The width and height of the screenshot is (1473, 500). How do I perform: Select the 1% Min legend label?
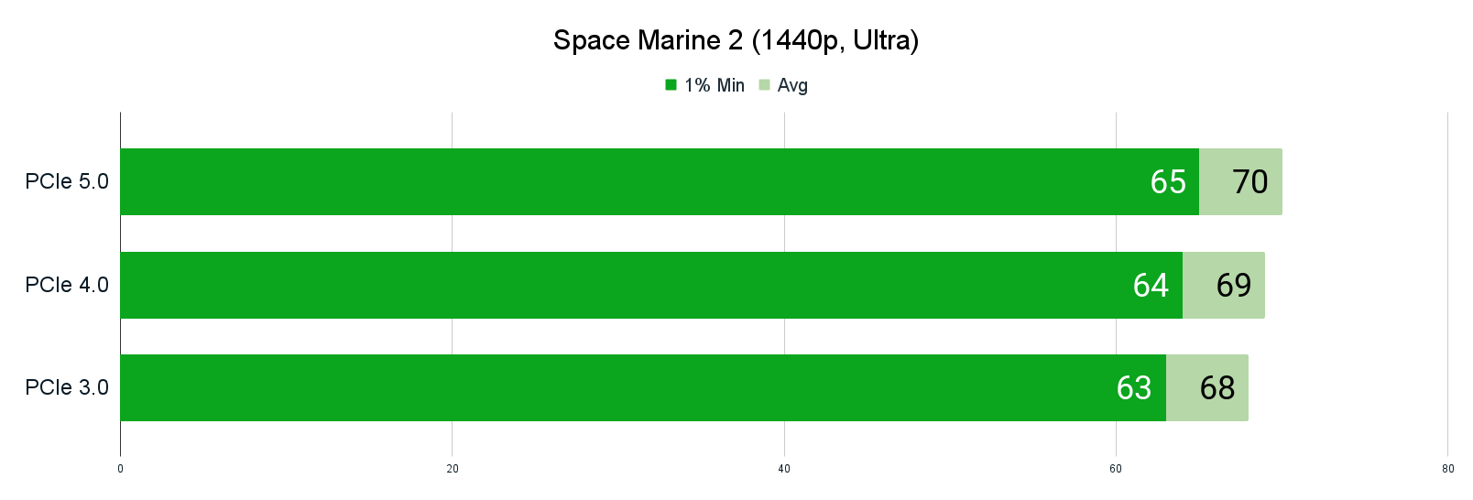tap(715, 85)
